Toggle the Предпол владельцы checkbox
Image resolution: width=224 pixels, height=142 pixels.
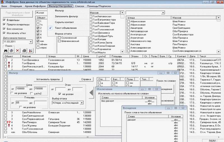[4, 24]
